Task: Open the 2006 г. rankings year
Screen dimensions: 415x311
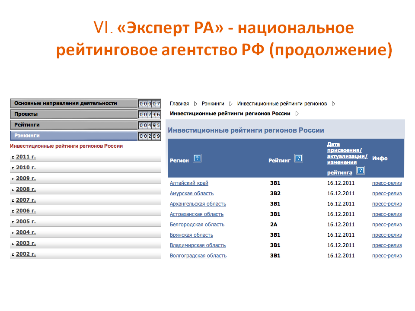Action: tap(26, 211)
